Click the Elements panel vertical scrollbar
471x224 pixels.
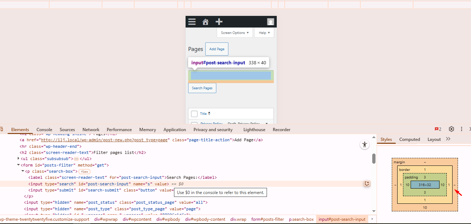click(x=374, y=158)
